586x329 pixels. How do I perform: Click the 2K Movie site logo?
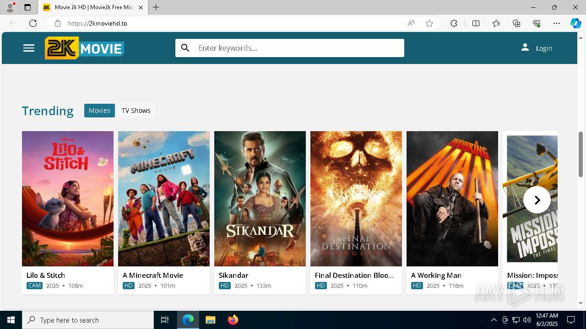tap(84, 48)
